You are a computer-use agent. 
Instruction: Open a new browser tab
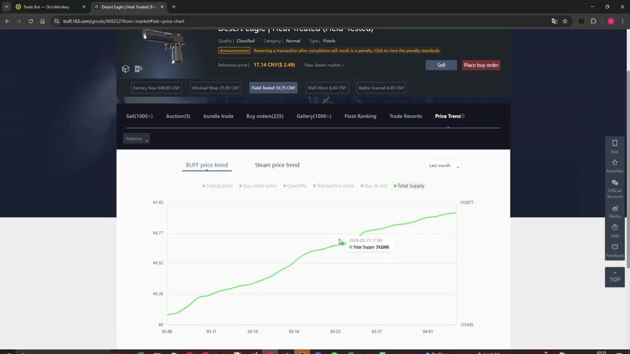pyautogui.click(x=174, y=7)
